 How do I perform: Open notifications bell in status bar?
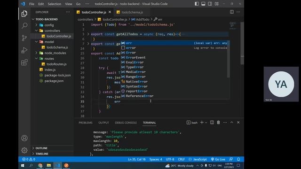(238, 159)
